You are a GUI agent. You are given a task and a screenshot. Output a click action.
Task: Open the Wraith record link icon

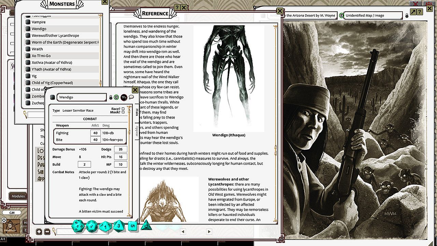(28, 49)
